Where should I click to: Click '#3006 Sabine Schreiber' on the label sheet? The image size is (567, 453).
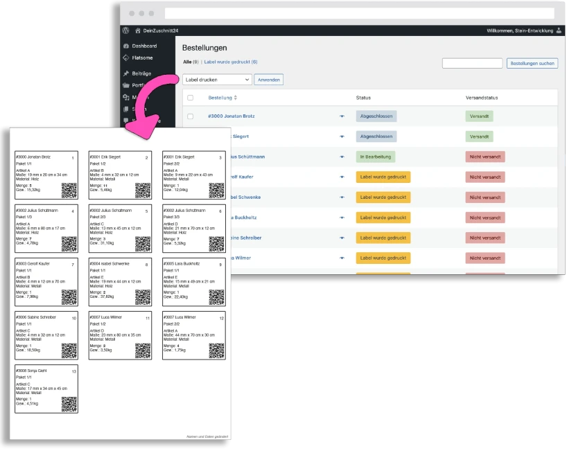36,317
